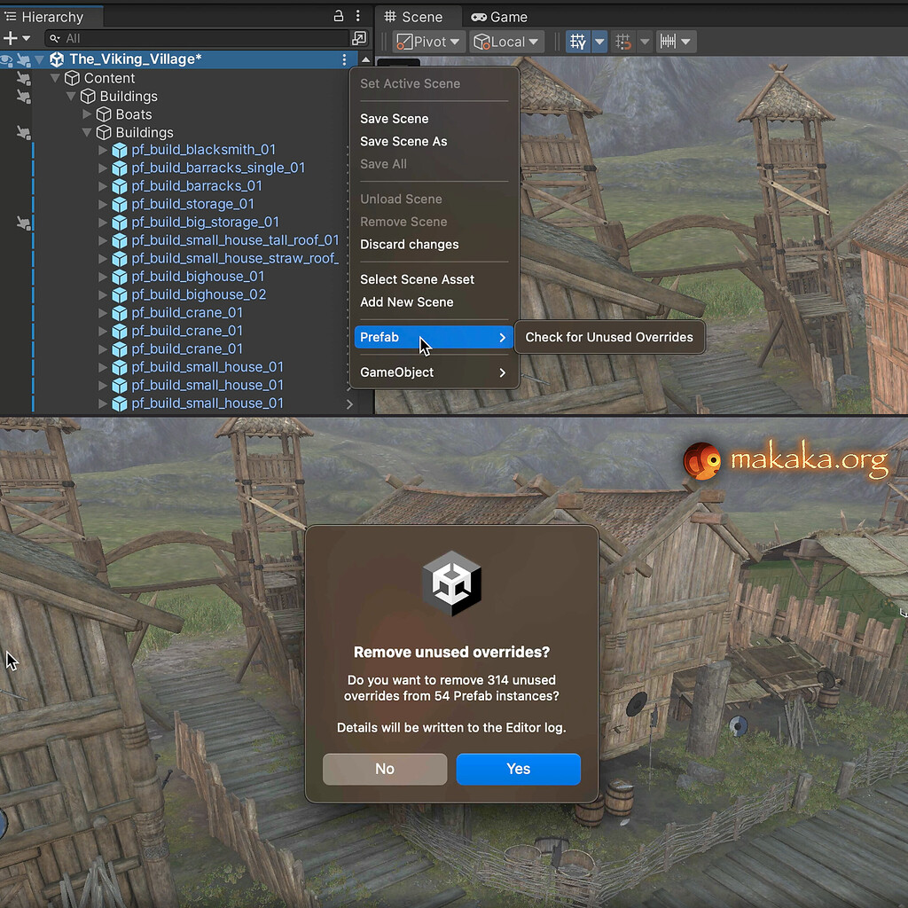The image size is (908, 908).
Task: Click Yes to remove unused overrides
Action: pos(518,769)
